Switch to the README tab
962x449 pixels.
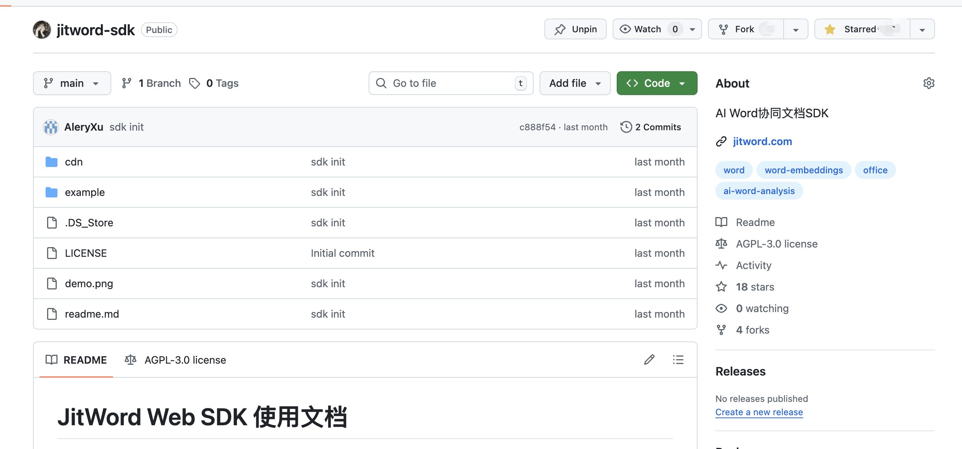pyautogui.click(x=76, y=360)
